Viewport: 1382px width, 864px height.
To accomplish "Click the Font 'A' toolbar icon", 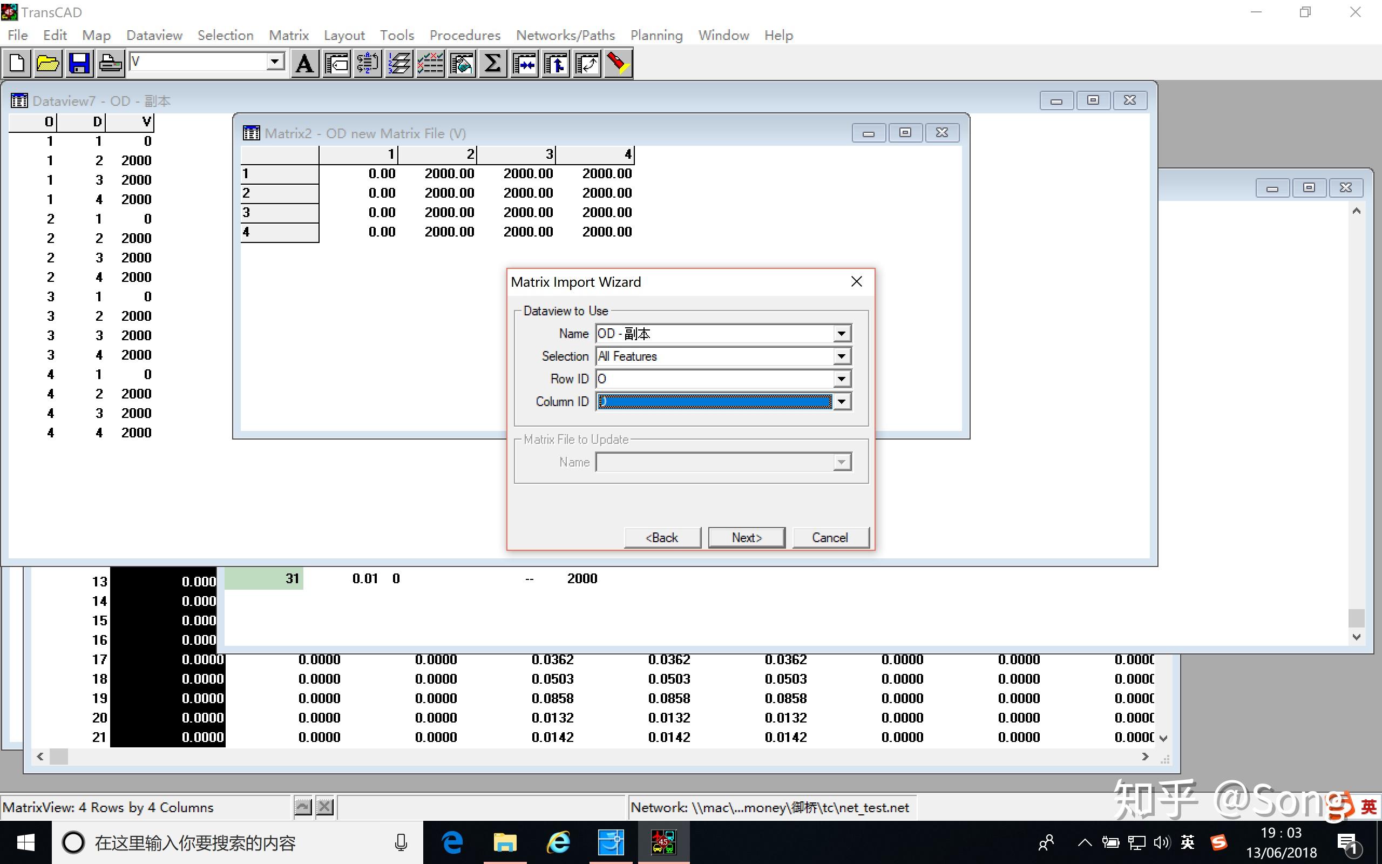I will point(305,63).
